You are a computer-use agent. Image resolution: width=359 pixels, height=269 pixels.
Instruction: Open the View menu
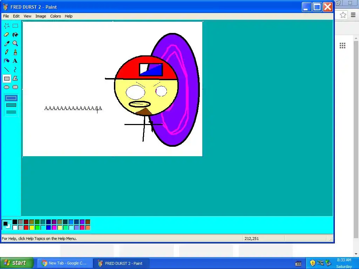tap(27, 16)
